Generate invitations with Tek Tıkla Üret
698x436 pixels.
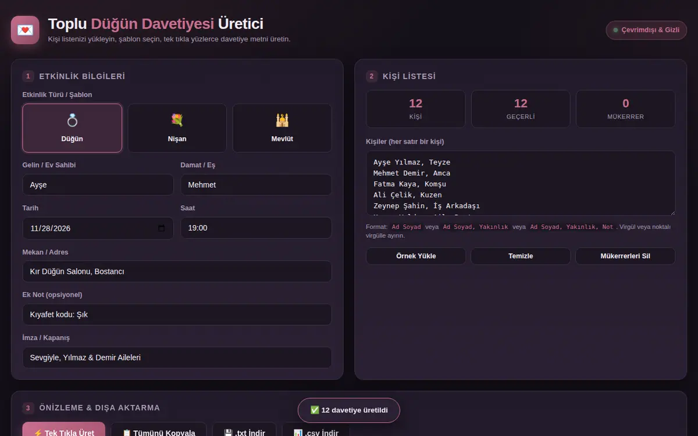pos(64,429)
